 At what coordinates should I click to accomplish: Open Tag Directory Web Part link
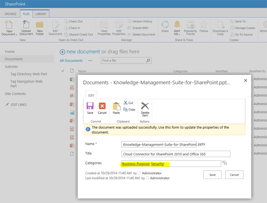(28, 74)
